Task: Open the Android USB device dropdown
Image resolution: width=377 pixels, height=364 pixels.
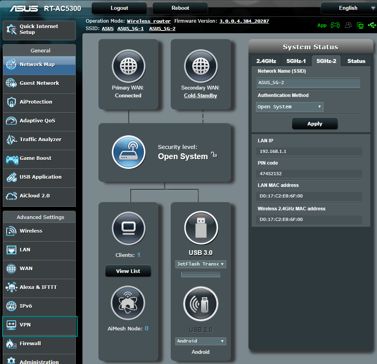Action: click(200, 341)
